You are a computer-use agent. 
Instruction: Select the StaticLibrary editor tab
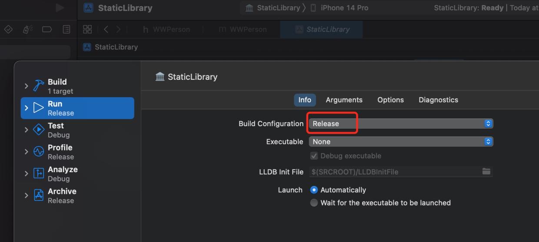322,29
